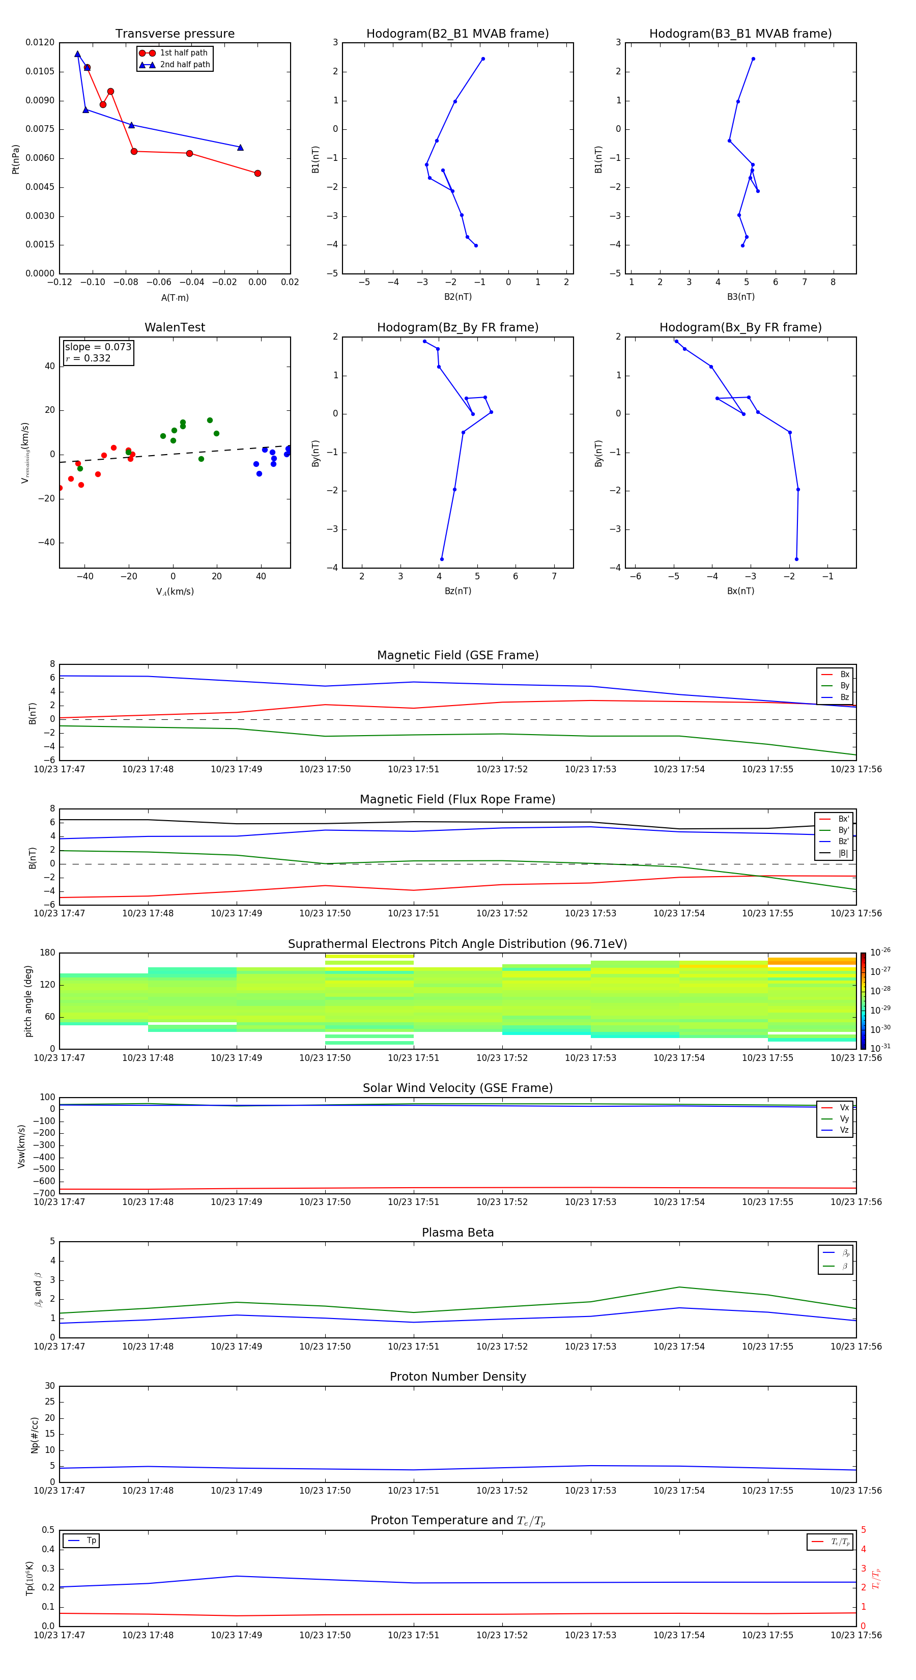Click the 'Vz' legend entry in velocity panel

tap(836, 1130)
